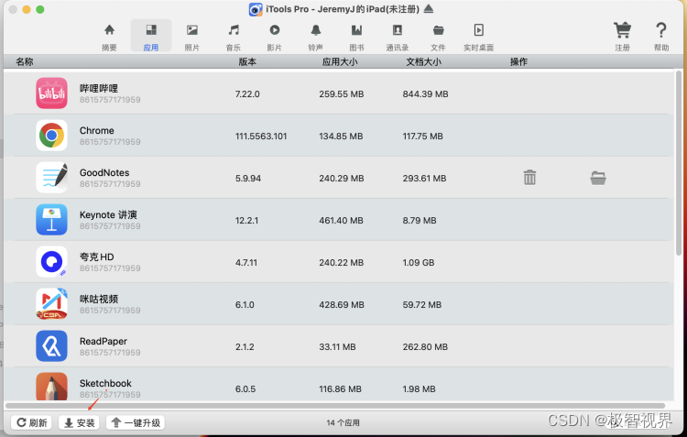Sort by the 名称 column header
This screenshot has height=437, width=687.
pos(25,61)
